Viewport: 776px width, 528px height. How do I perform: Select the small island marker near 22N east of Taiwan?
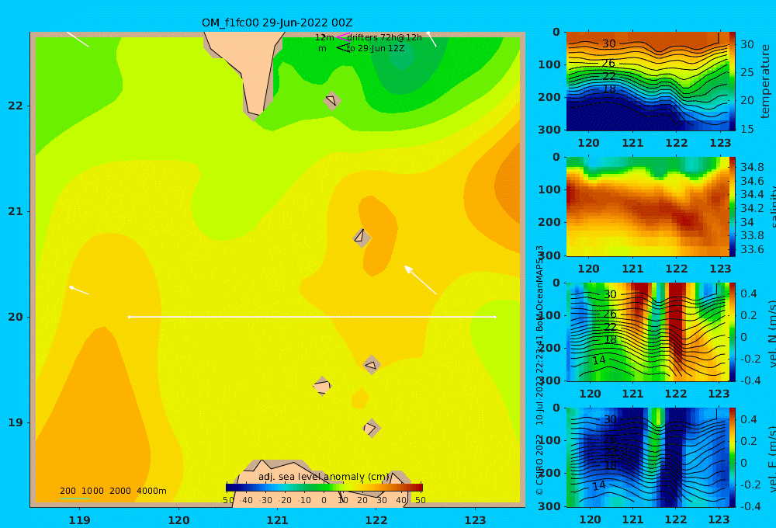tap(332, 101)
